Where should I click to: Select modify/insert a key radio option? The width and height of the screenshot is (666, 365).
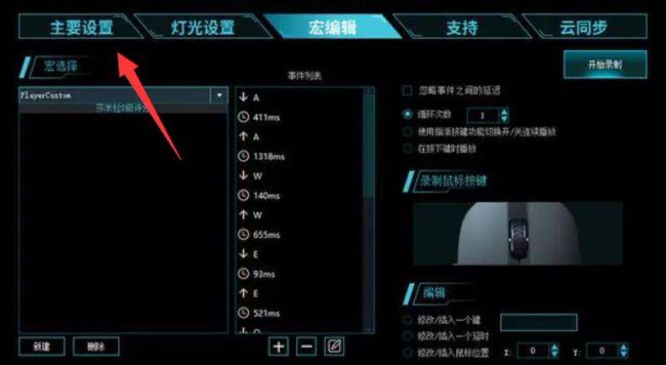coord(407,320)
